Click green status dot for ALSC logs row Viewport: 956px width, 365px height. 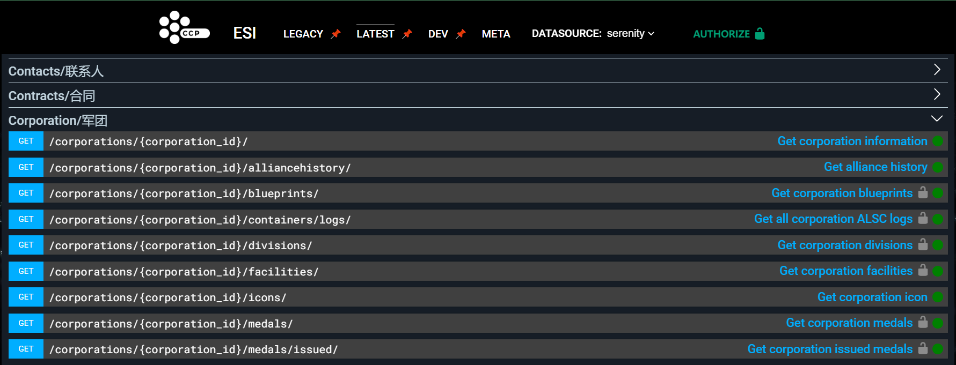coord(938,219)
